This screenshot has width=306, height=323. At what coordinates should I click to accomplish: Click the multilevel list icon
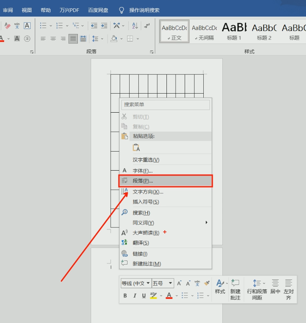pyautogui.click(x=76, y=26)
